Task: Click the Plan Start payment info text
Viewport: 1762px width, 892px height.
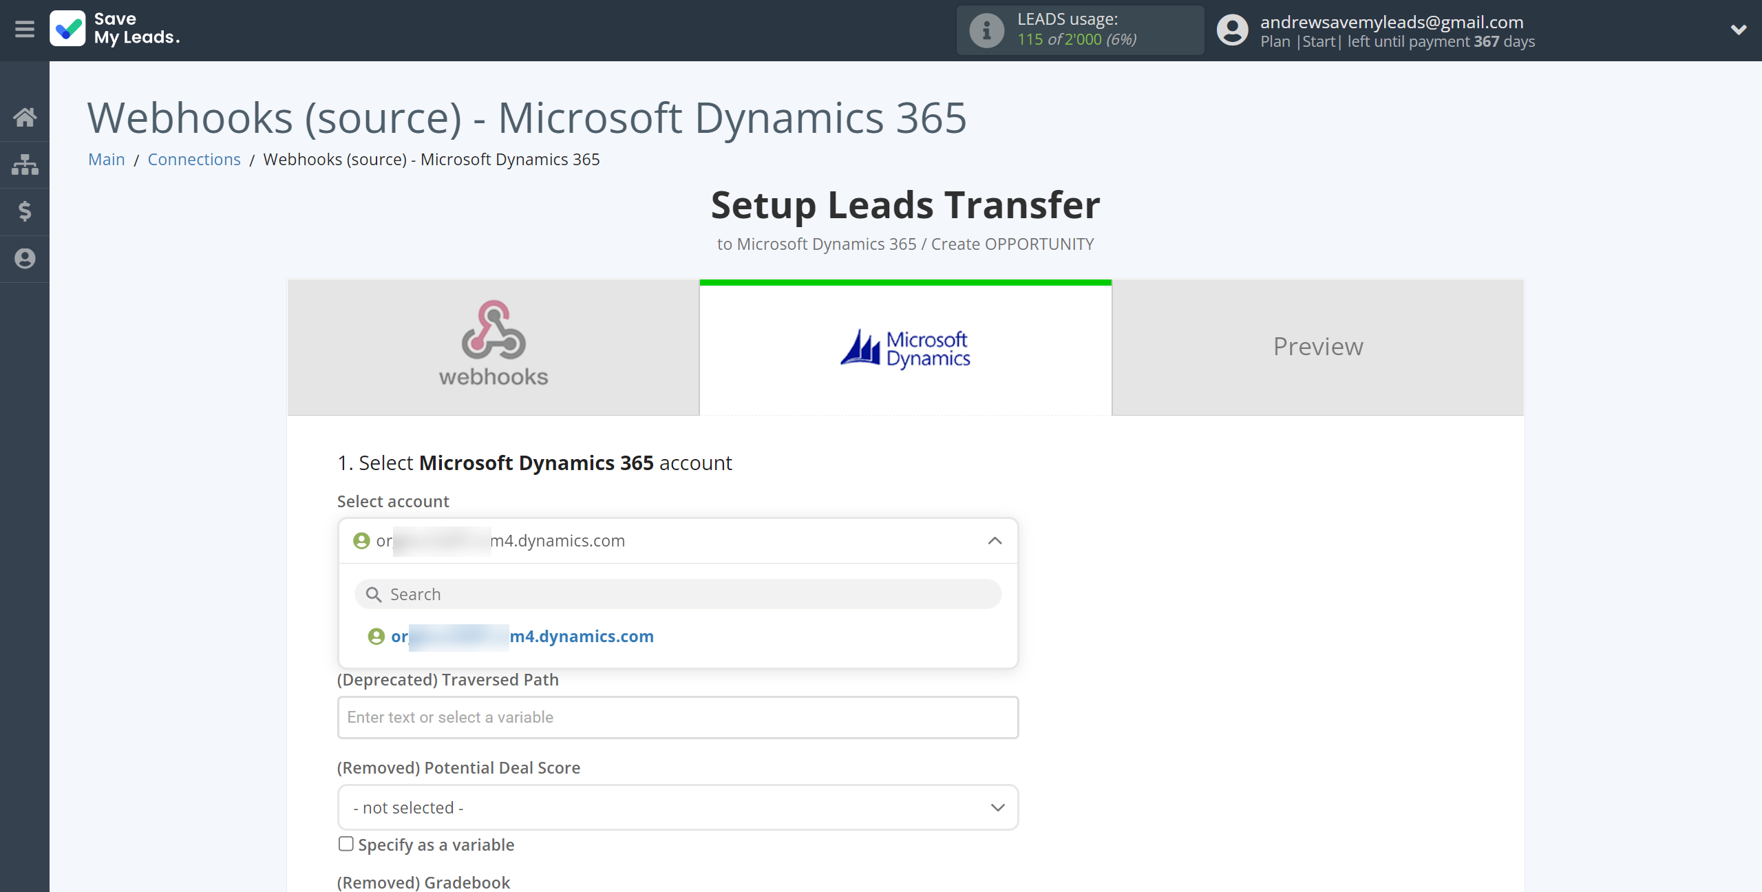Action: click(x=1397, y=41)
